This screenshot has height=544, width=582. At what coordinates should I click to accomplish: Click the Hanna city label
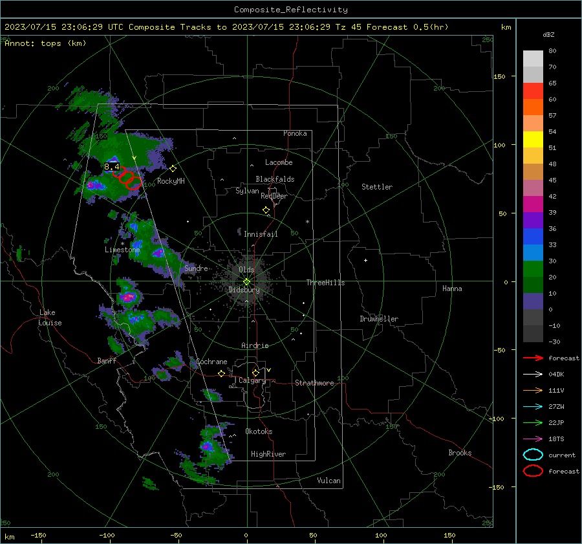click(x=452, y=288)
